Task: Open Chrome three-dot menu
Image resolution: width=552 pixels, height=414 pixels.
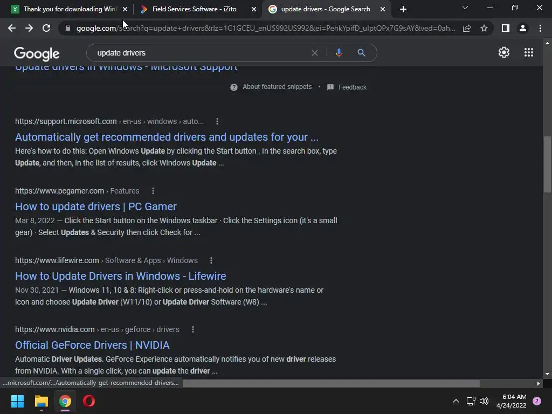Action: tap(540, 28)
